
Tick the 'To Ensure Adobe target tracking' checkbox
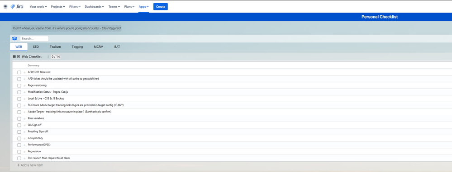(19, 105)
